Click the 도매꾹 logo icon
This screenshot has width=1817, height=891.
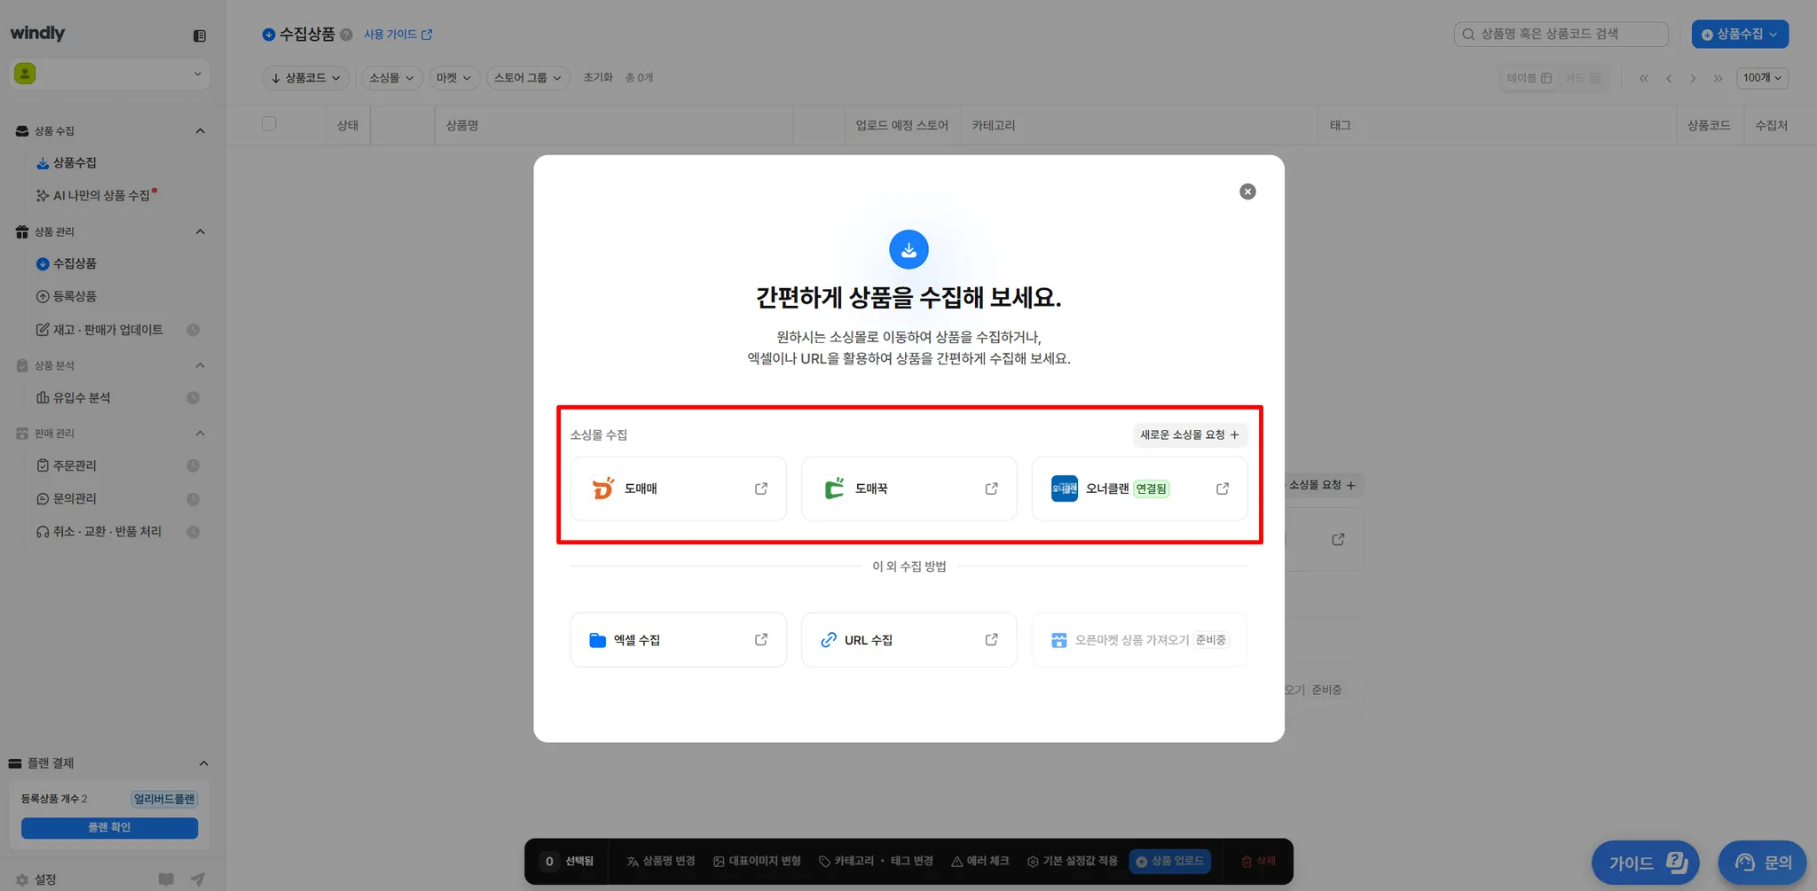point(834,488)
